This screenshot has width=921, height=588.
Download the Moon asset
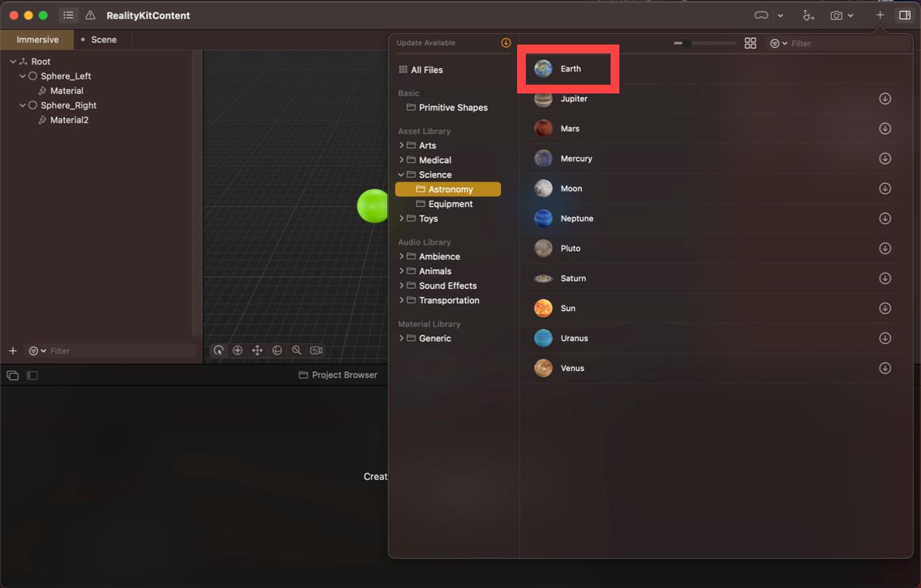point(885,188)
